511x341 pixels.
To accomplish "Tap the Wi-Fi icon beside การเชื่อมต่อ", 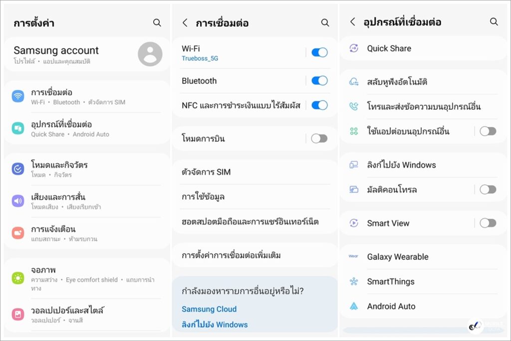I will coord(18,97).
